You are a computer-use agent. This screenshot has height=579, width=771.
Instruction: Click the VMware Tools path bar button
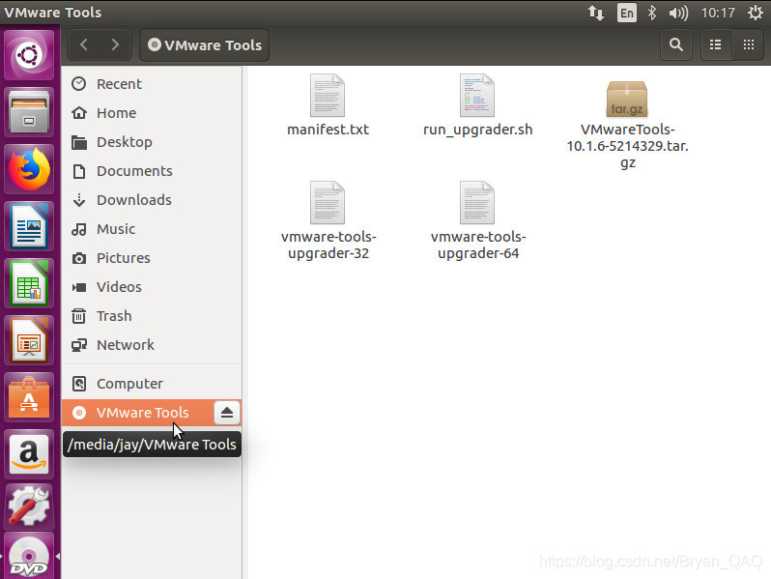[x=205, y=45]
